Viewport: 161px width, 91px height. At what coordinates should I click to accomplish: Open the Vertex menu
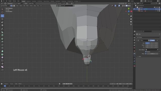click(x=31, y=6)
